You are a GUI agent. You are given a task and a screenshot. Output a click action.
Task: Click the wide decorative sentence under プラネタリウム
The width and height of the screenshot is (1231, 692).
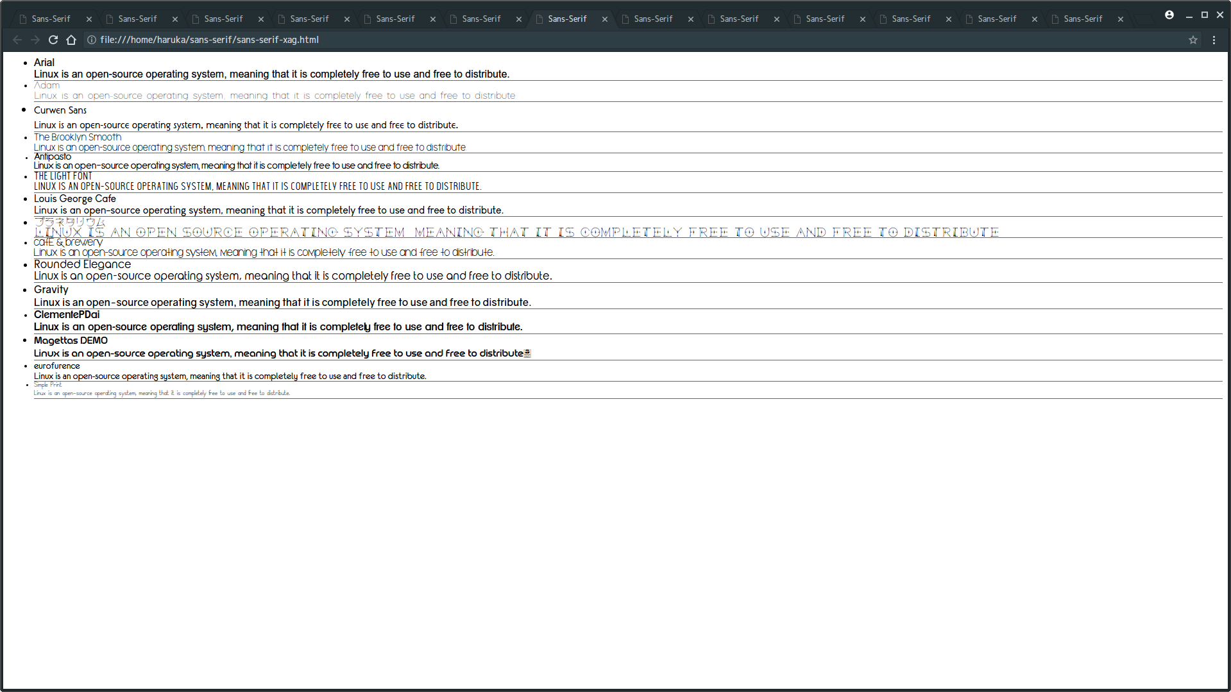[x=516, y=232]
